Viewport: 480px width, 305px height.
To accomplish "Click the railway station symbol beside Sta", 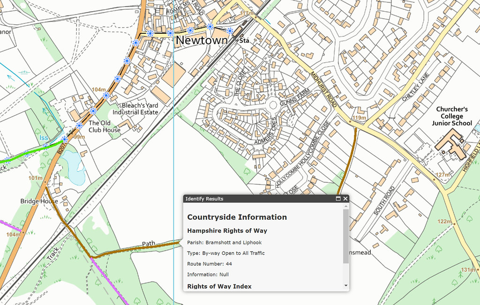I will tap(238, 32).
